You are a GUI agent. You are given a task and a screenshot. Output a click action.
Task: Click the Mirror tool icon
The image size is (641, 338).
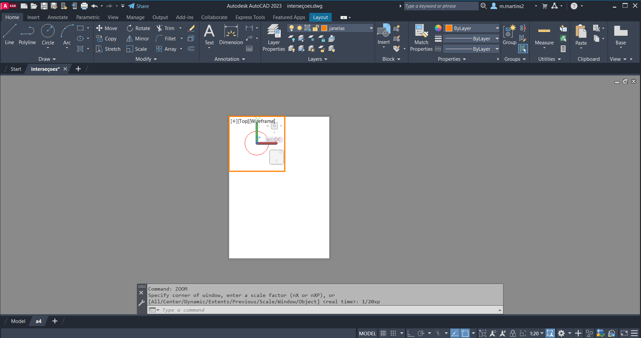[x=130, y=39]
